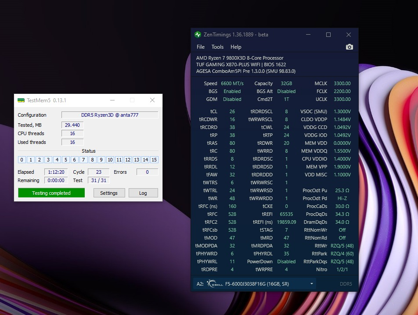Click the Used threads value field
Viewport: 418px width, 315px height.
(72, 142)
